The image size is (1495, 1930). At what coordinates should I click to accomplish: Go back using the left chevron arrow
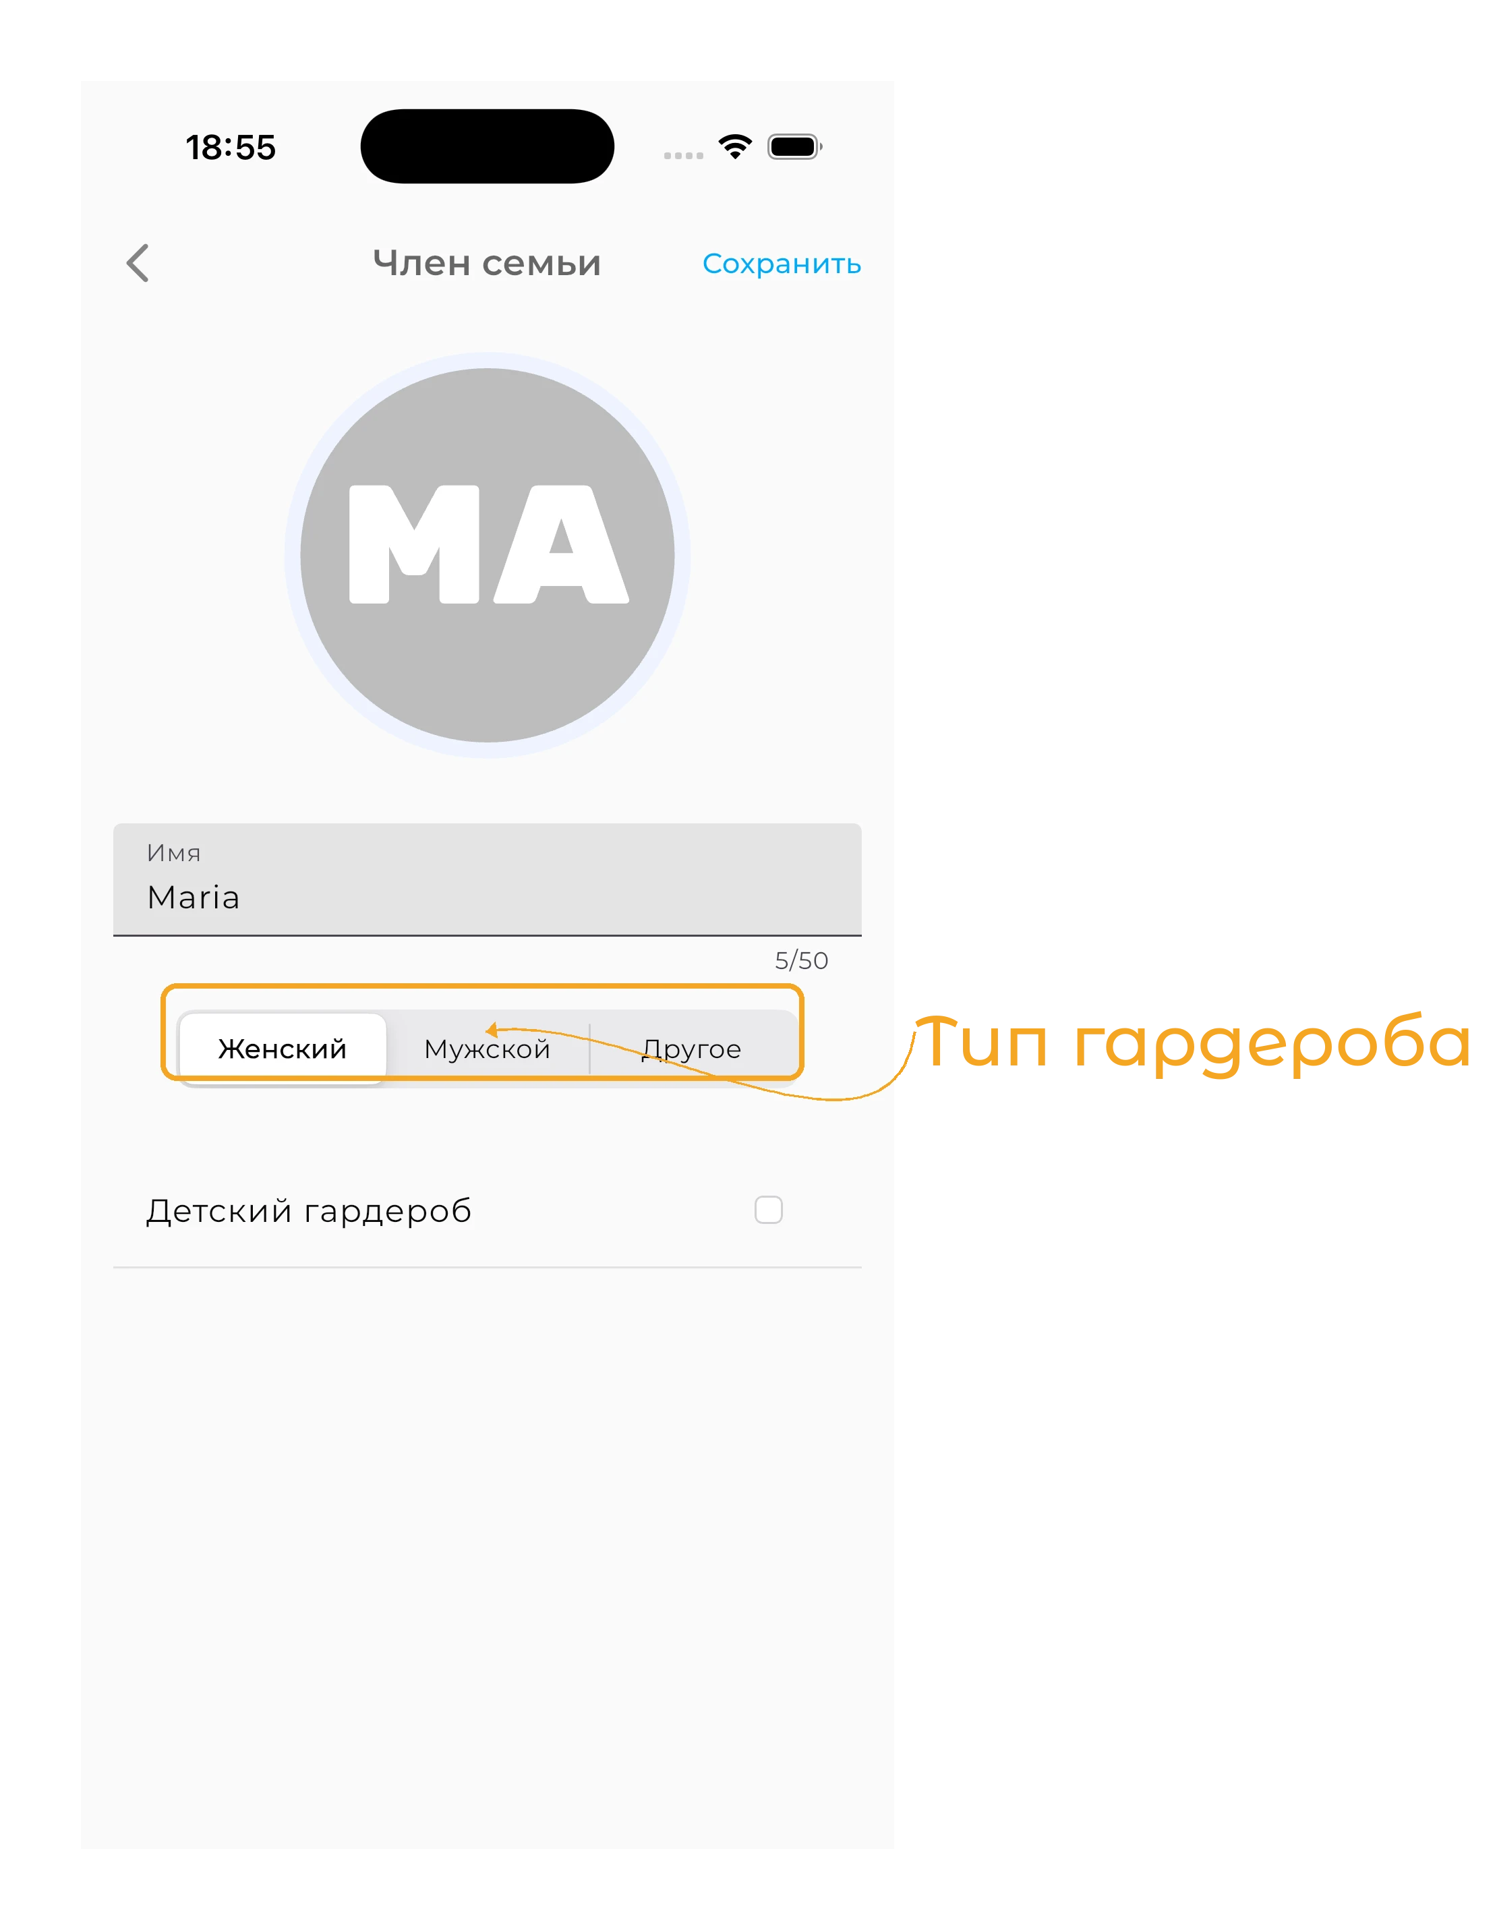[138, 264]
